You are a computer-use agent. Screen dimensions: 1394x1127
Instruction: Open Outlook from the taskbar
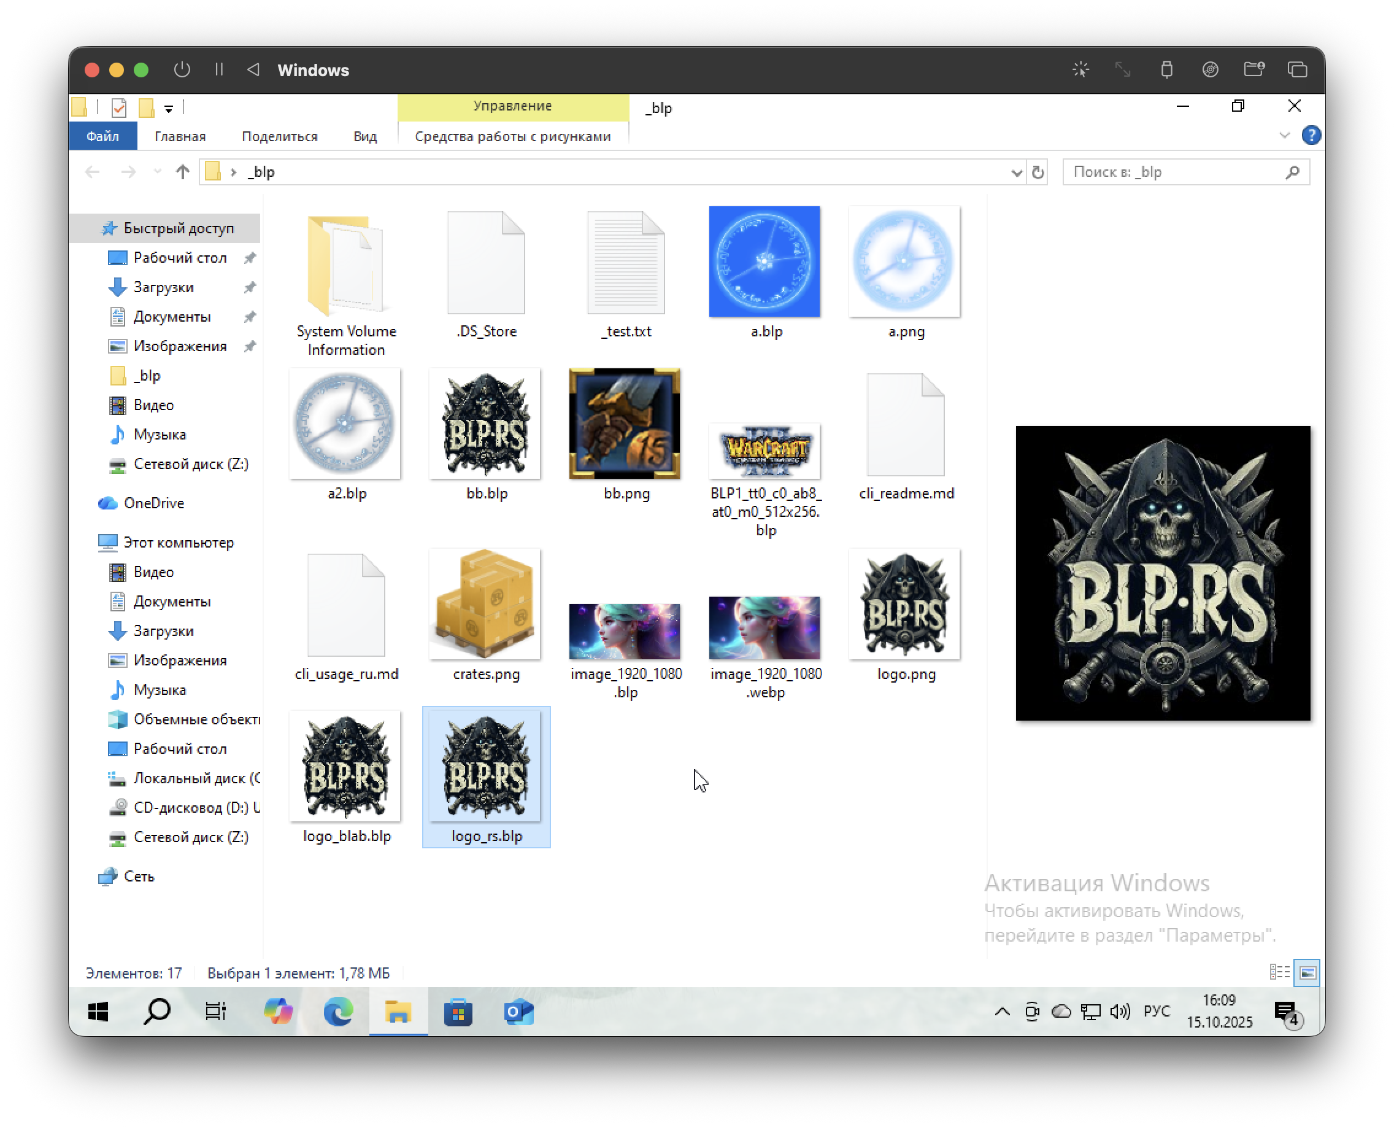518,1012
